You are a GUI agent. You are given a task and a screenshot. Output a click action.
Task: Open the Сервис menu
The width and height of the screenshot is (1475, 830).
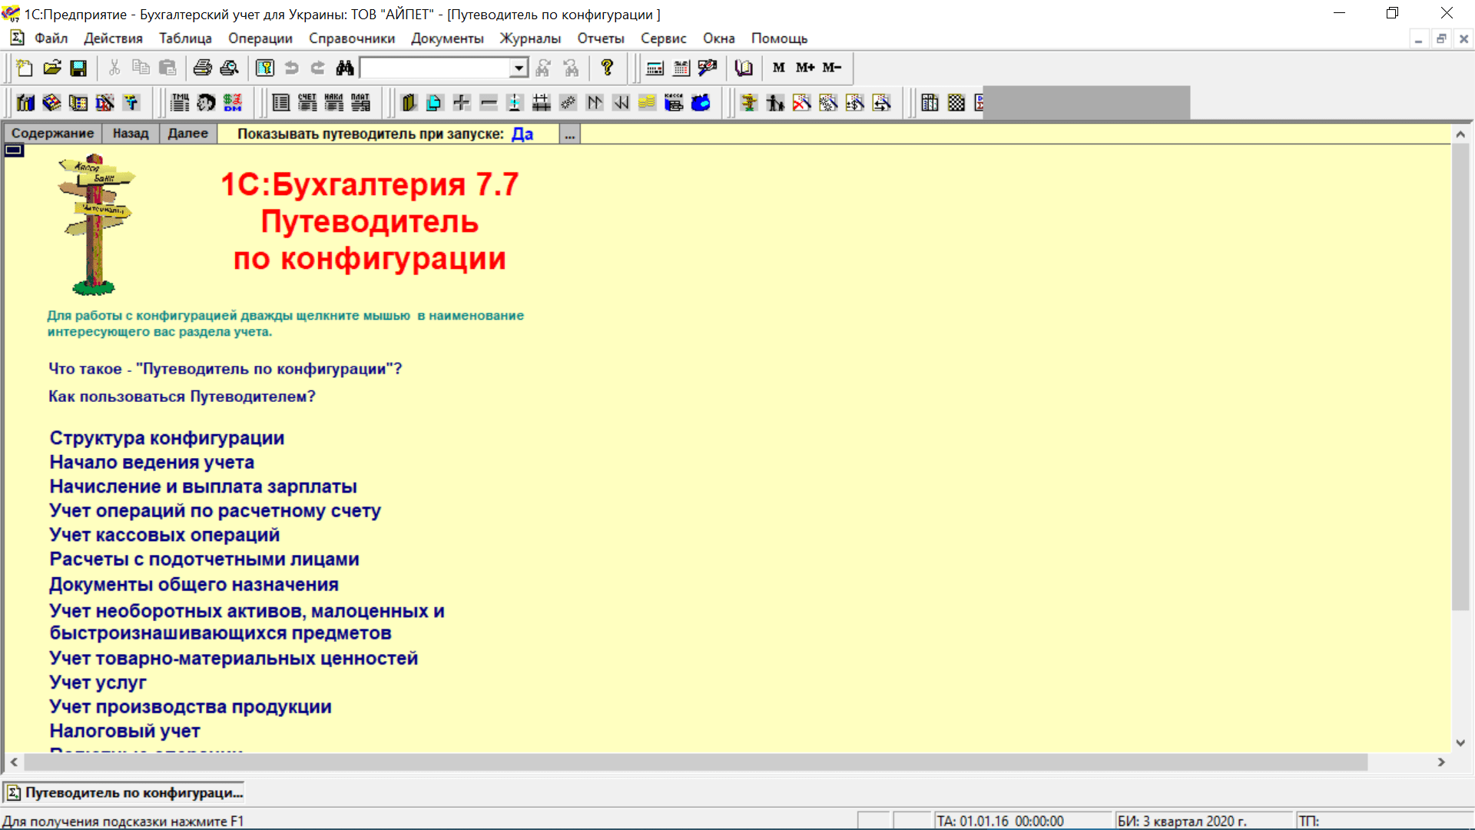[x=664, y=38]
